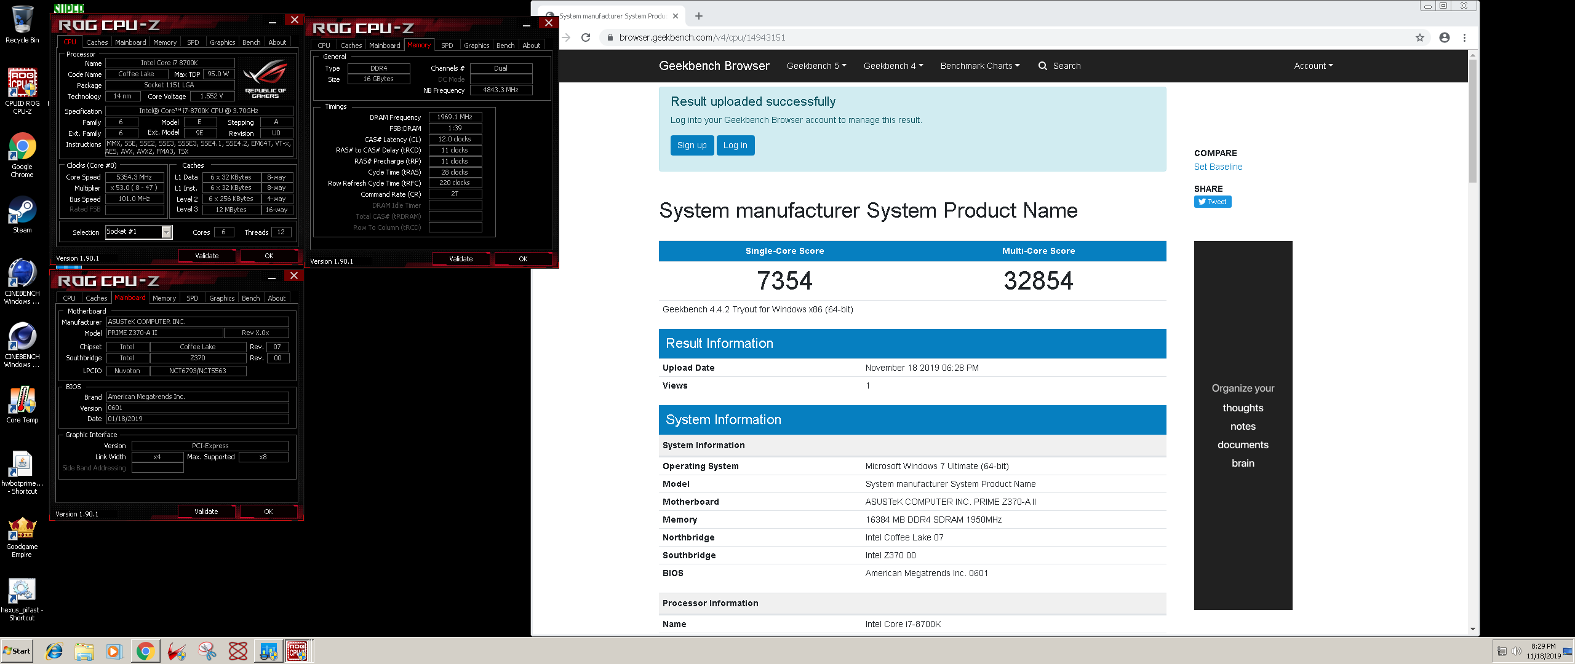Expand the Geekbench 4 dropdown menu
Screen dimensions: 1575x664
[x=893, y=66]
